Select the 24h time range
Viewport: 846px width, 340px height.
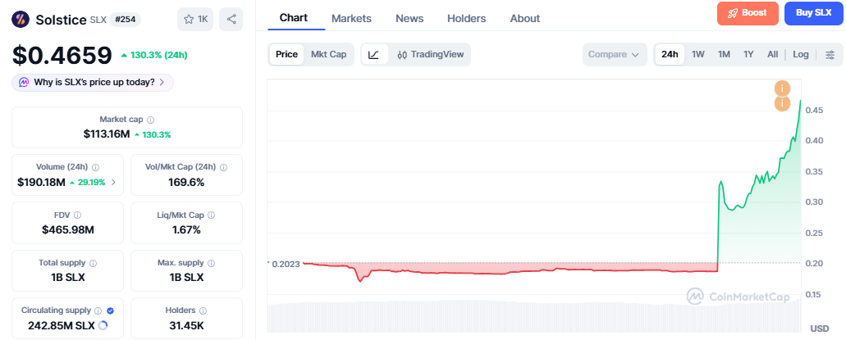coord(670,54)
